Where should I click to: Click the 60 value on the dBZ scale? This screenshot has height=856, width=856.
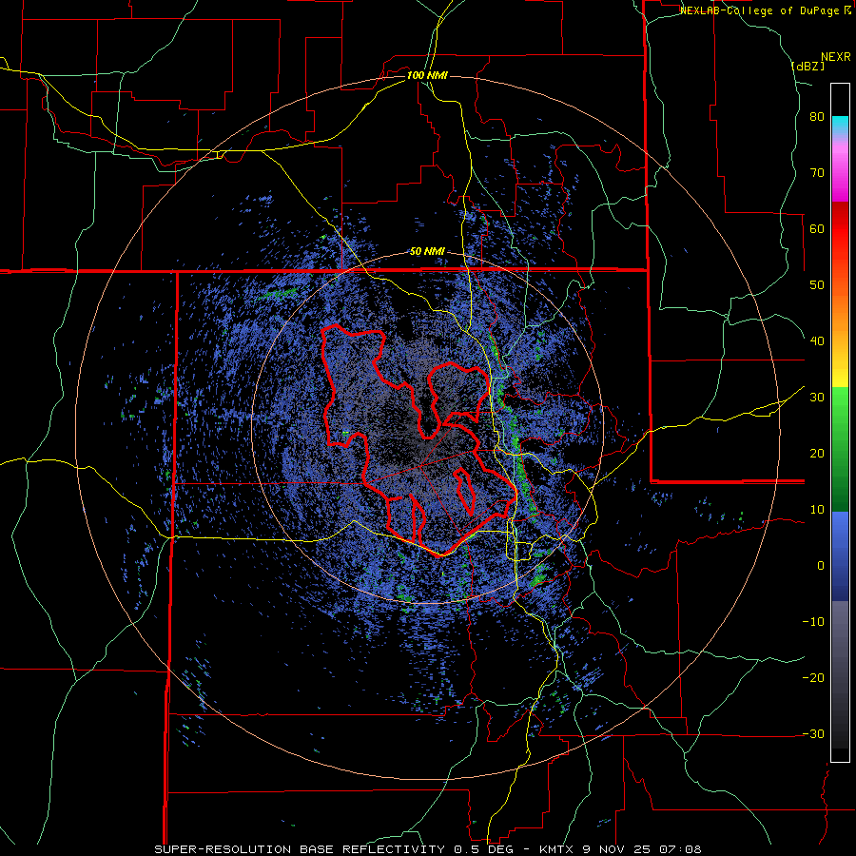point(817,228)
